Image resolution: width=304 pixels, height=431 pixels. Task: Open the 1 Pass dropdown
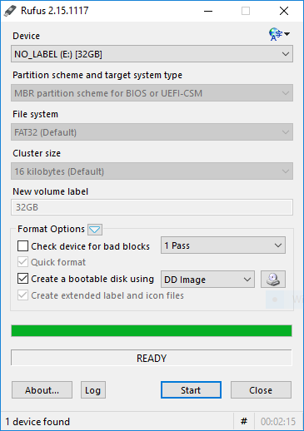[x=223, y=245]
